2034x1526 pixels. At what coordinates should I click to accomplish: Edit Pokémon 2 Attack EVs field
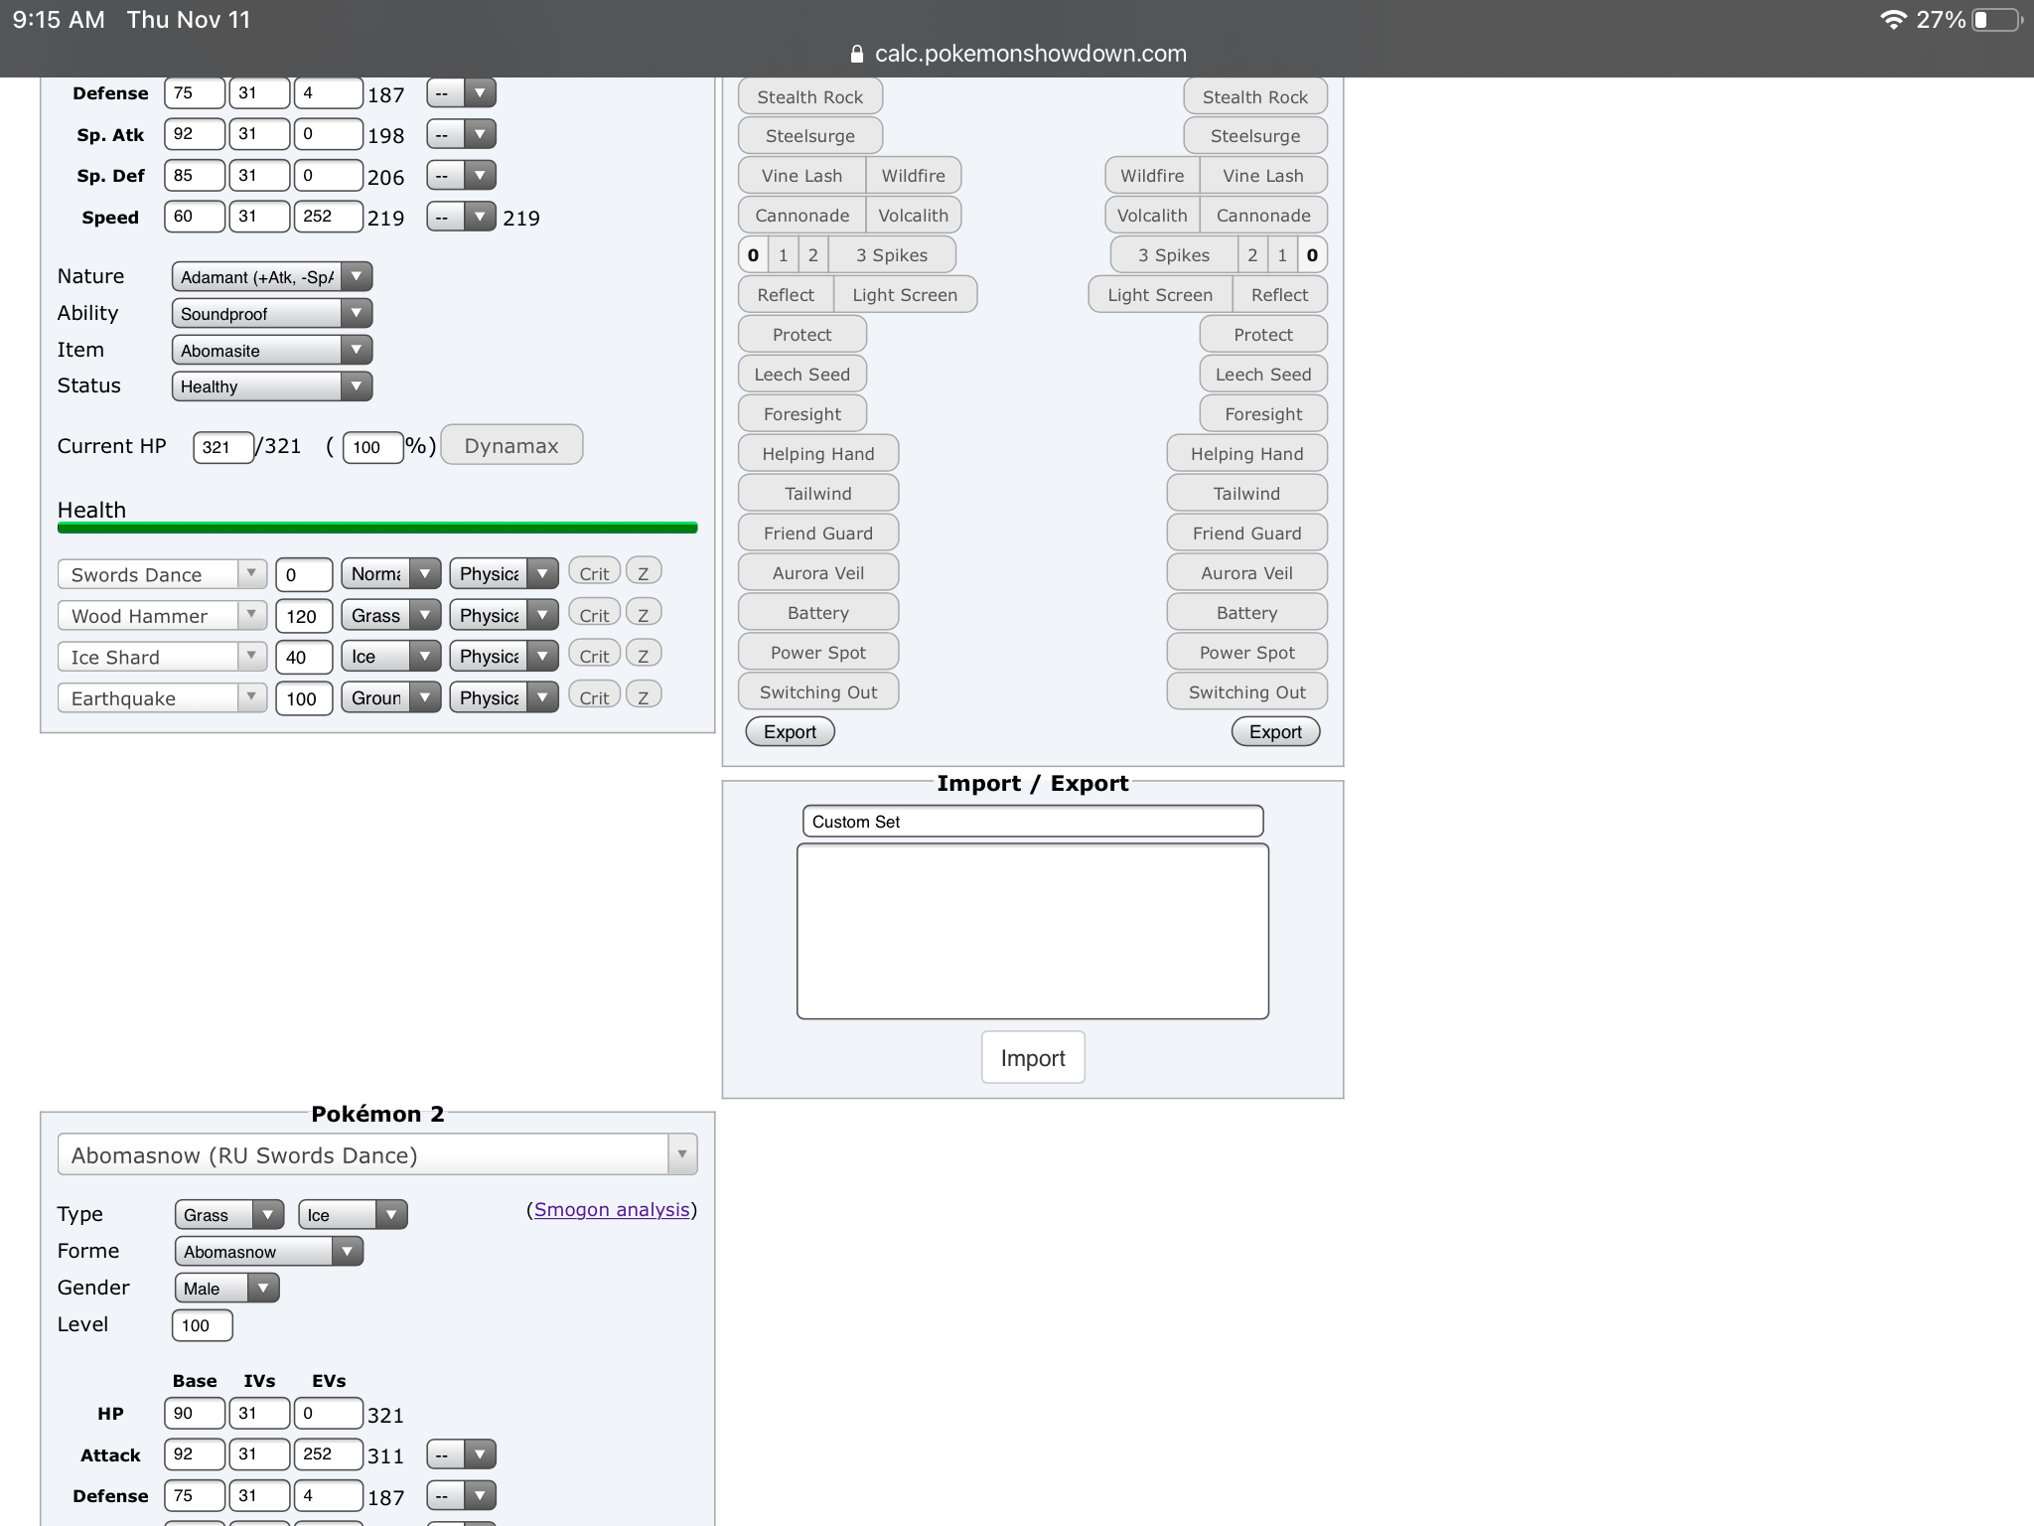tap(328, 1454)
